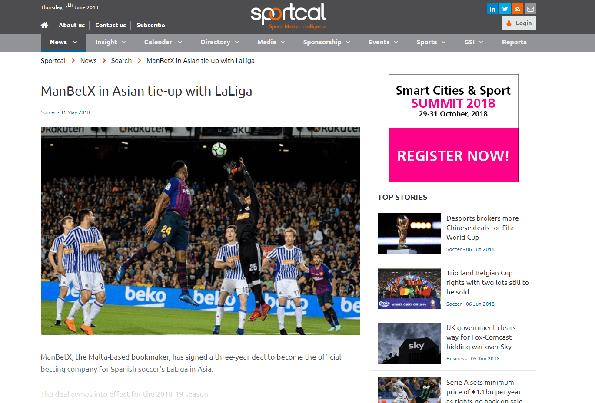
Task: Click the Sportcal logo
Action: click(289, 16)
